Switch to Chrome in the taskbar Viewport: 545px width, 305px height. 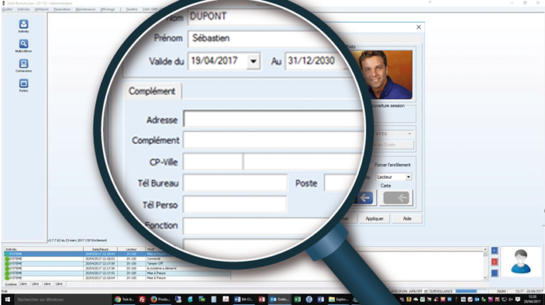click(123, 299)
